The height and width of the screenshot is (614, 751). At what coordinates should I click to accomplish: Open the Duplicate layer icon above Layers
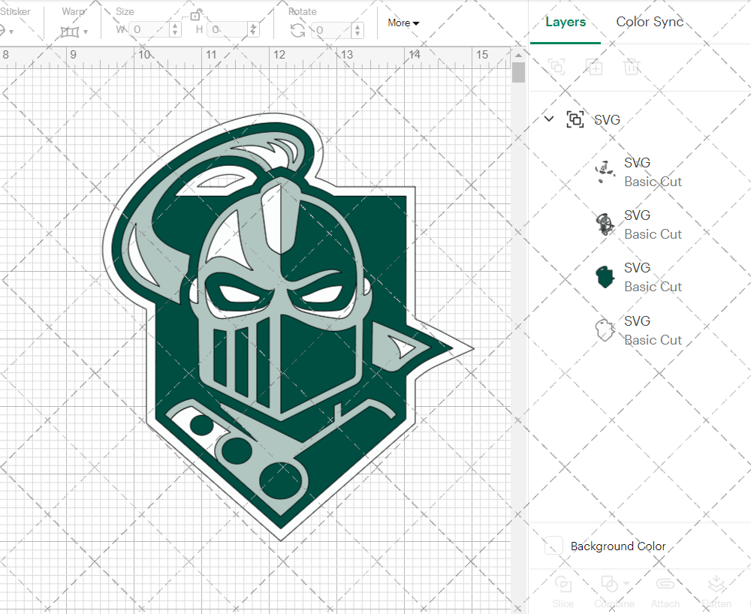[594, 67]
